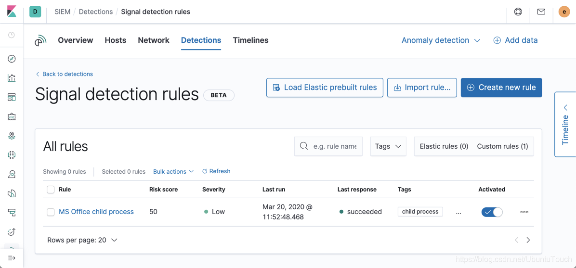Switch to Timelines tab

250,40
